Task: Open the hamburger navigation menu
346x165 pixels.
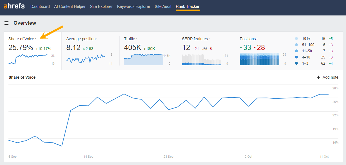Action: 6,23
